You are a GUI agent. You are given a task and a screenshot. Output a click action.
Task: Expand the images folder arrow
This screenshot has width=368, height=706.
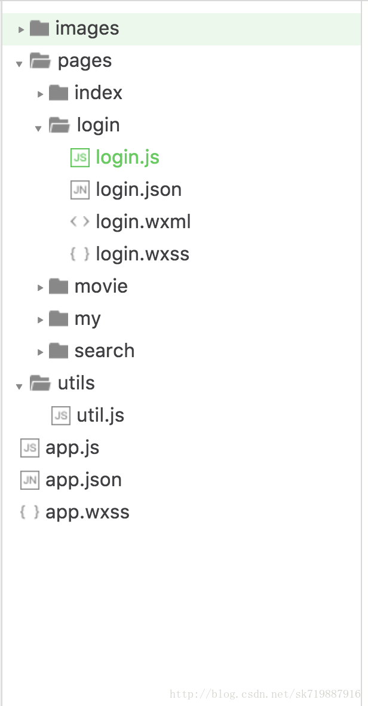click(21, 29)
